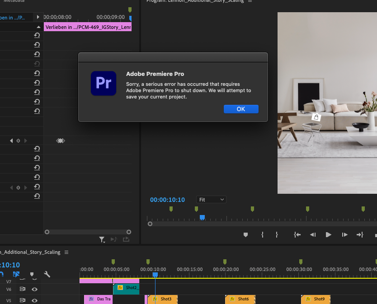Click the Mark In icon in Program monitor
Viewport: 377px width, 304px height.
(261, 235)
